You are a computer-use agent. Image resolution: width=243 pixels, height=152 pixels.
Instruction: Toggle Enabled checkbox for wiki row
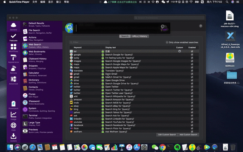click(x=192, y=96)
